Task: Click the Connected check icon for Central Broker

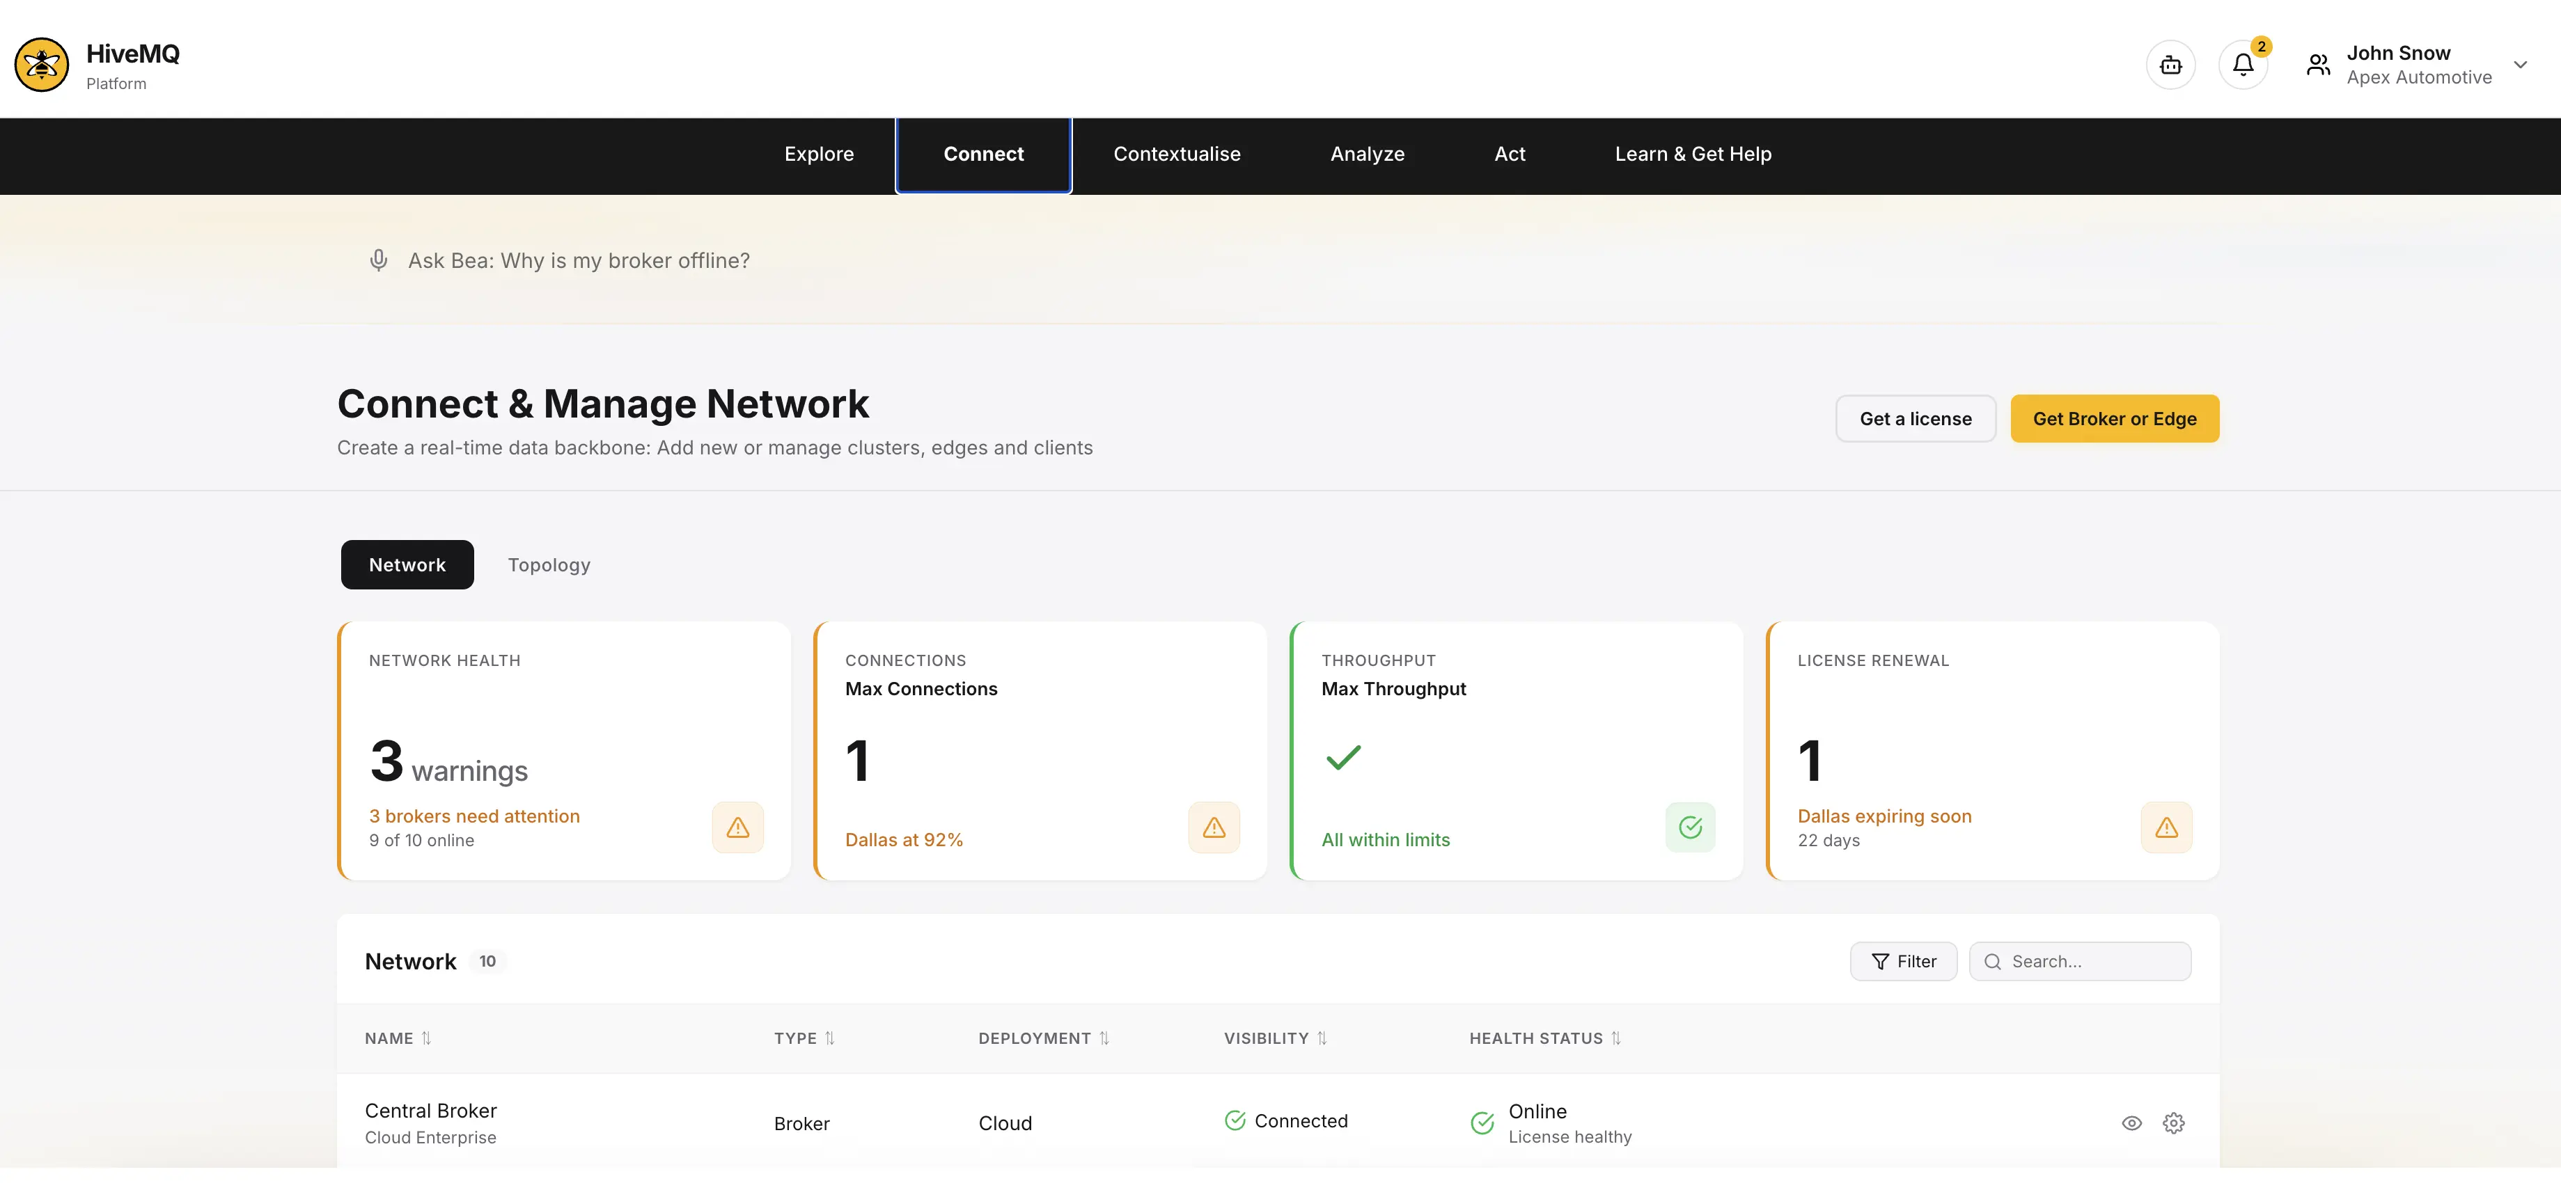Action: click(1235, 1120)
